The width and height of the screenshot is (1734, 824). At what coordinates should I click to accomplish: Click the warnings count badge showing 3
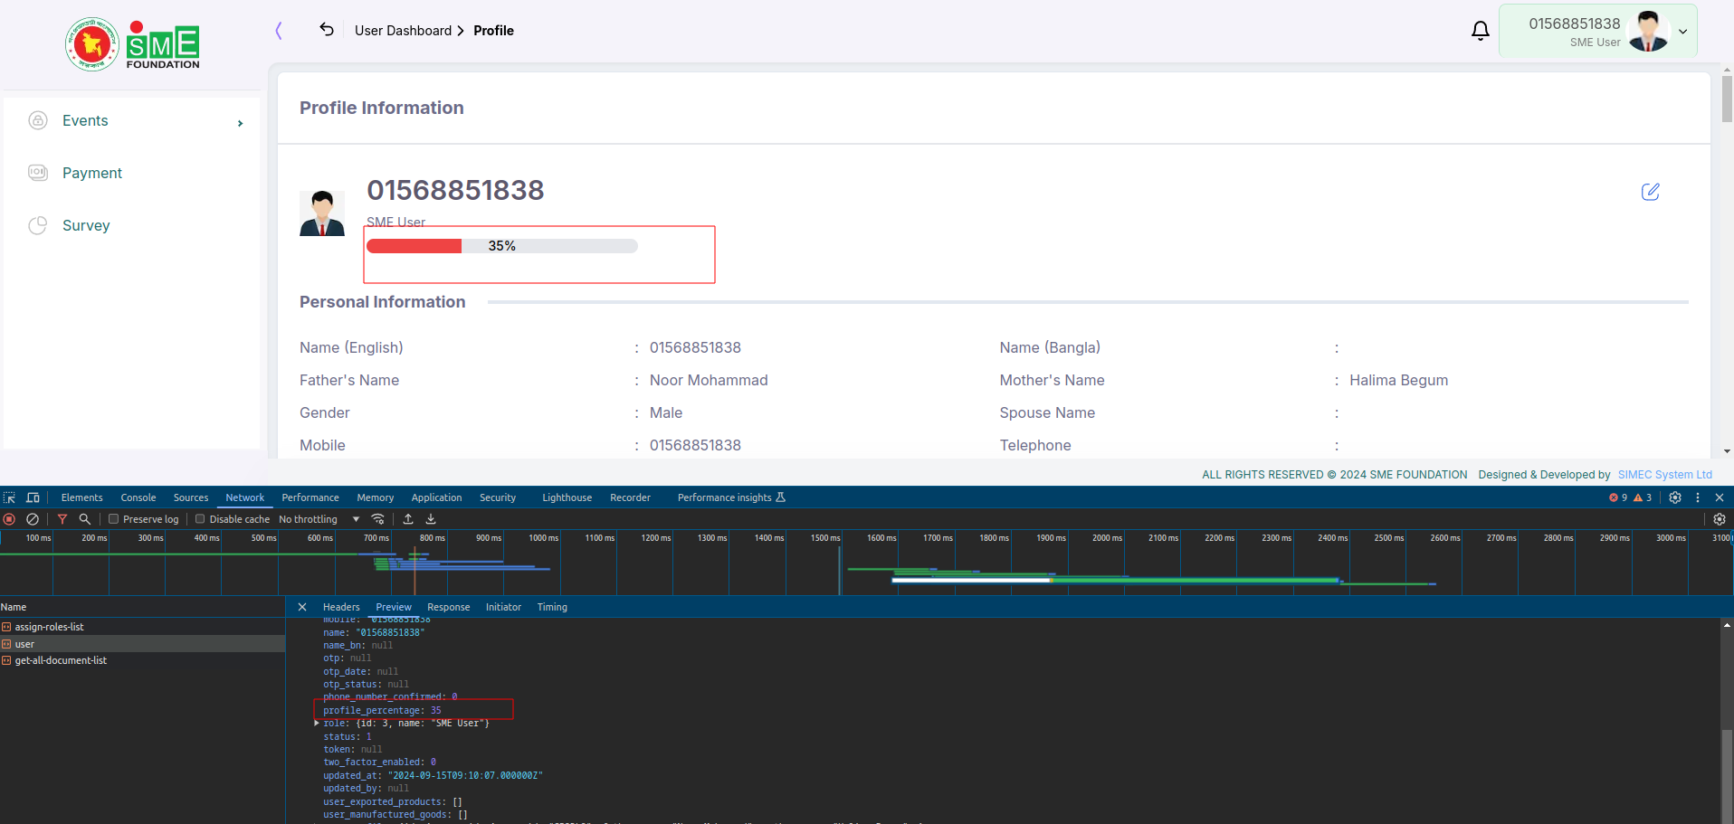point(1643,497)
